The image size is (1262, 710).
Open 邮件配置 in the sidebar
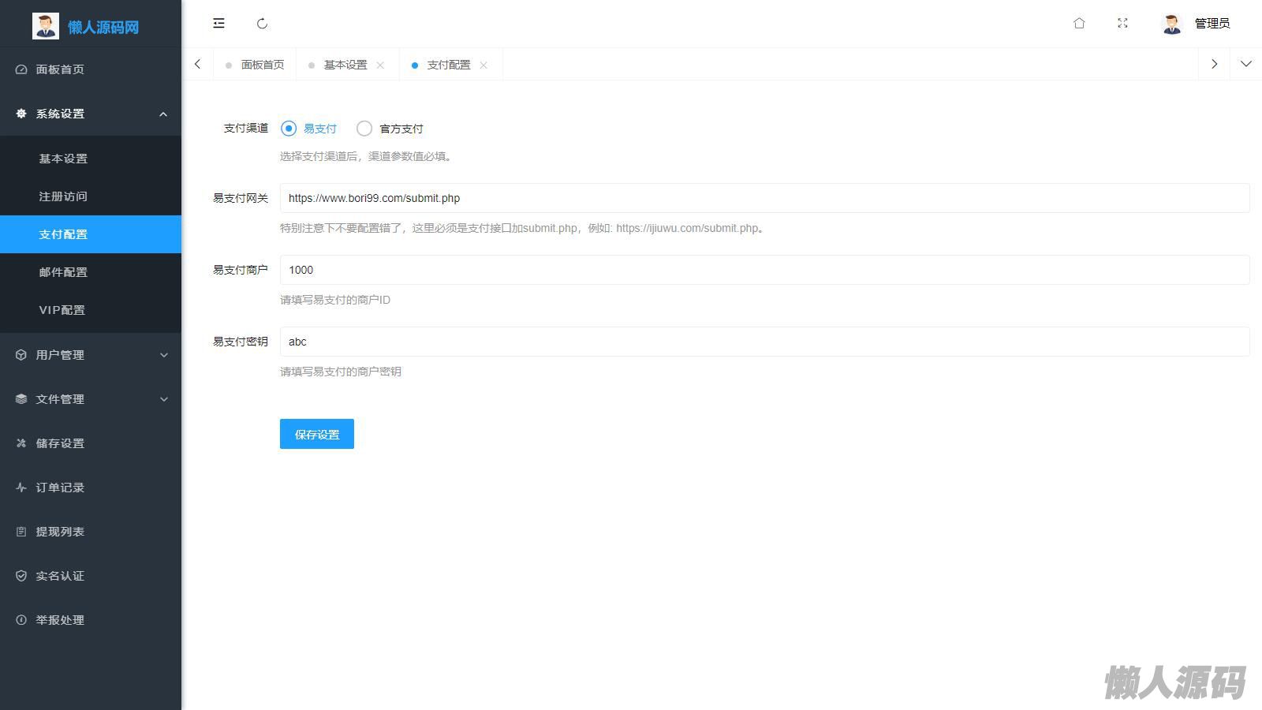click(63, 272)
